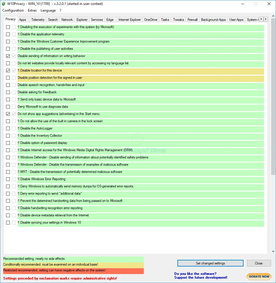Screen dimensions: 276x283
Task: Select 'Disable speech recognition, hands-free and input' text
Action: click(51, 85)
